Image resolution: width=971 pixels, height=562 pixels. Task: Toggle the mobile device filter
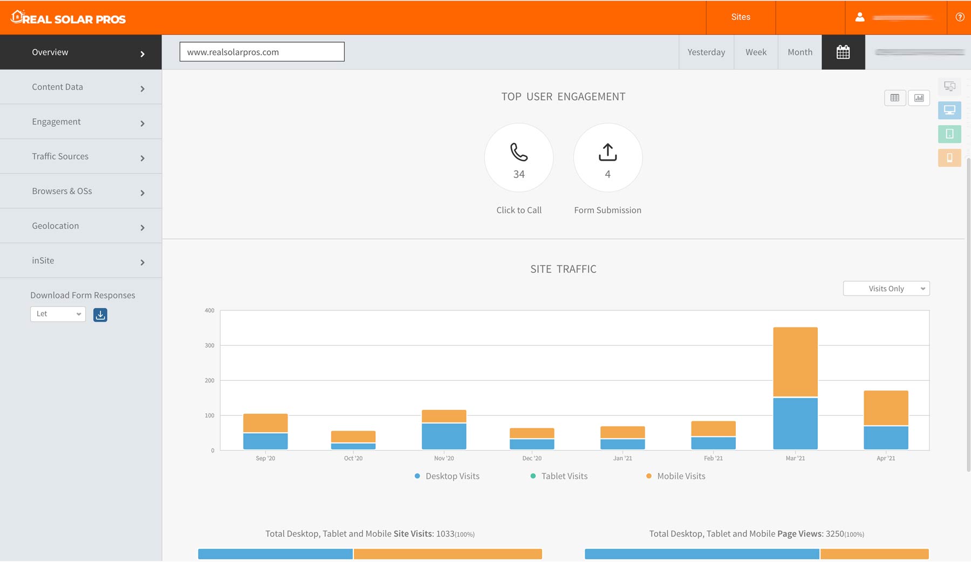(x=949, y=157)
